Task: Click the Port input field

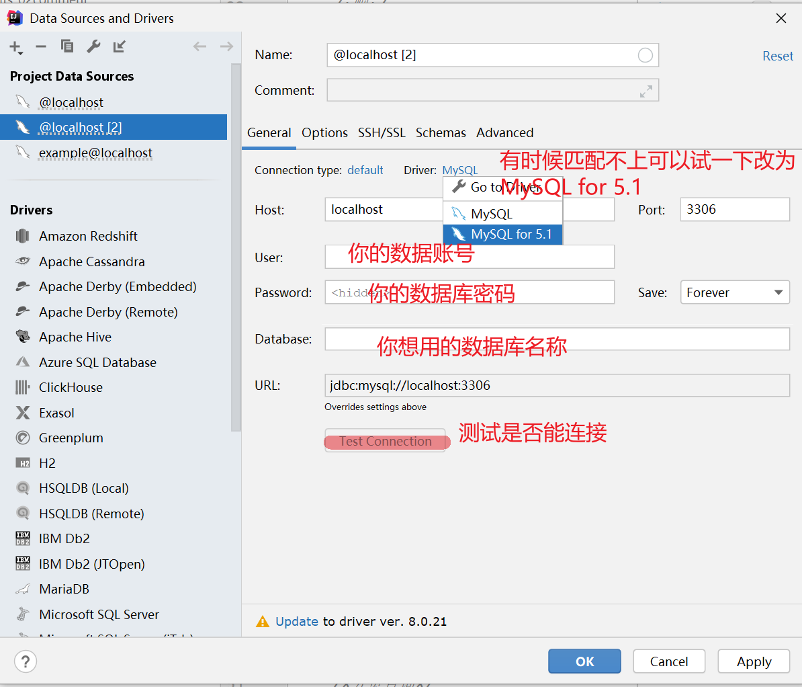Action: [x=735, y=209]
